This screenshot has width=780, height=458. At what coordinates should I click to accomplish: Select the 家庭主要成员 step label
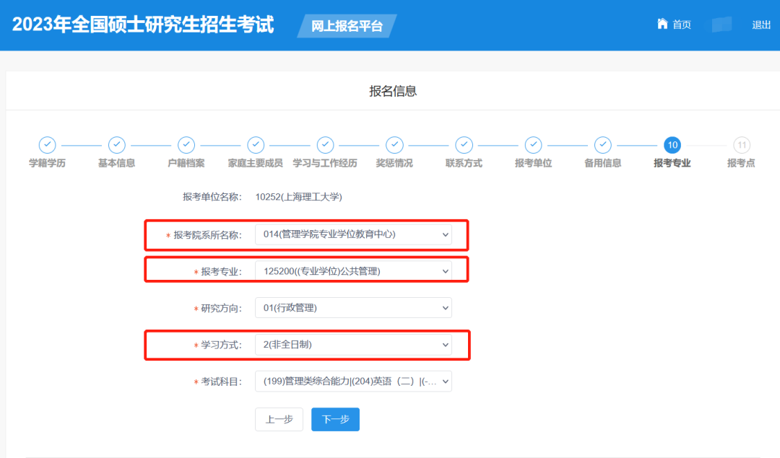point(256,163)
